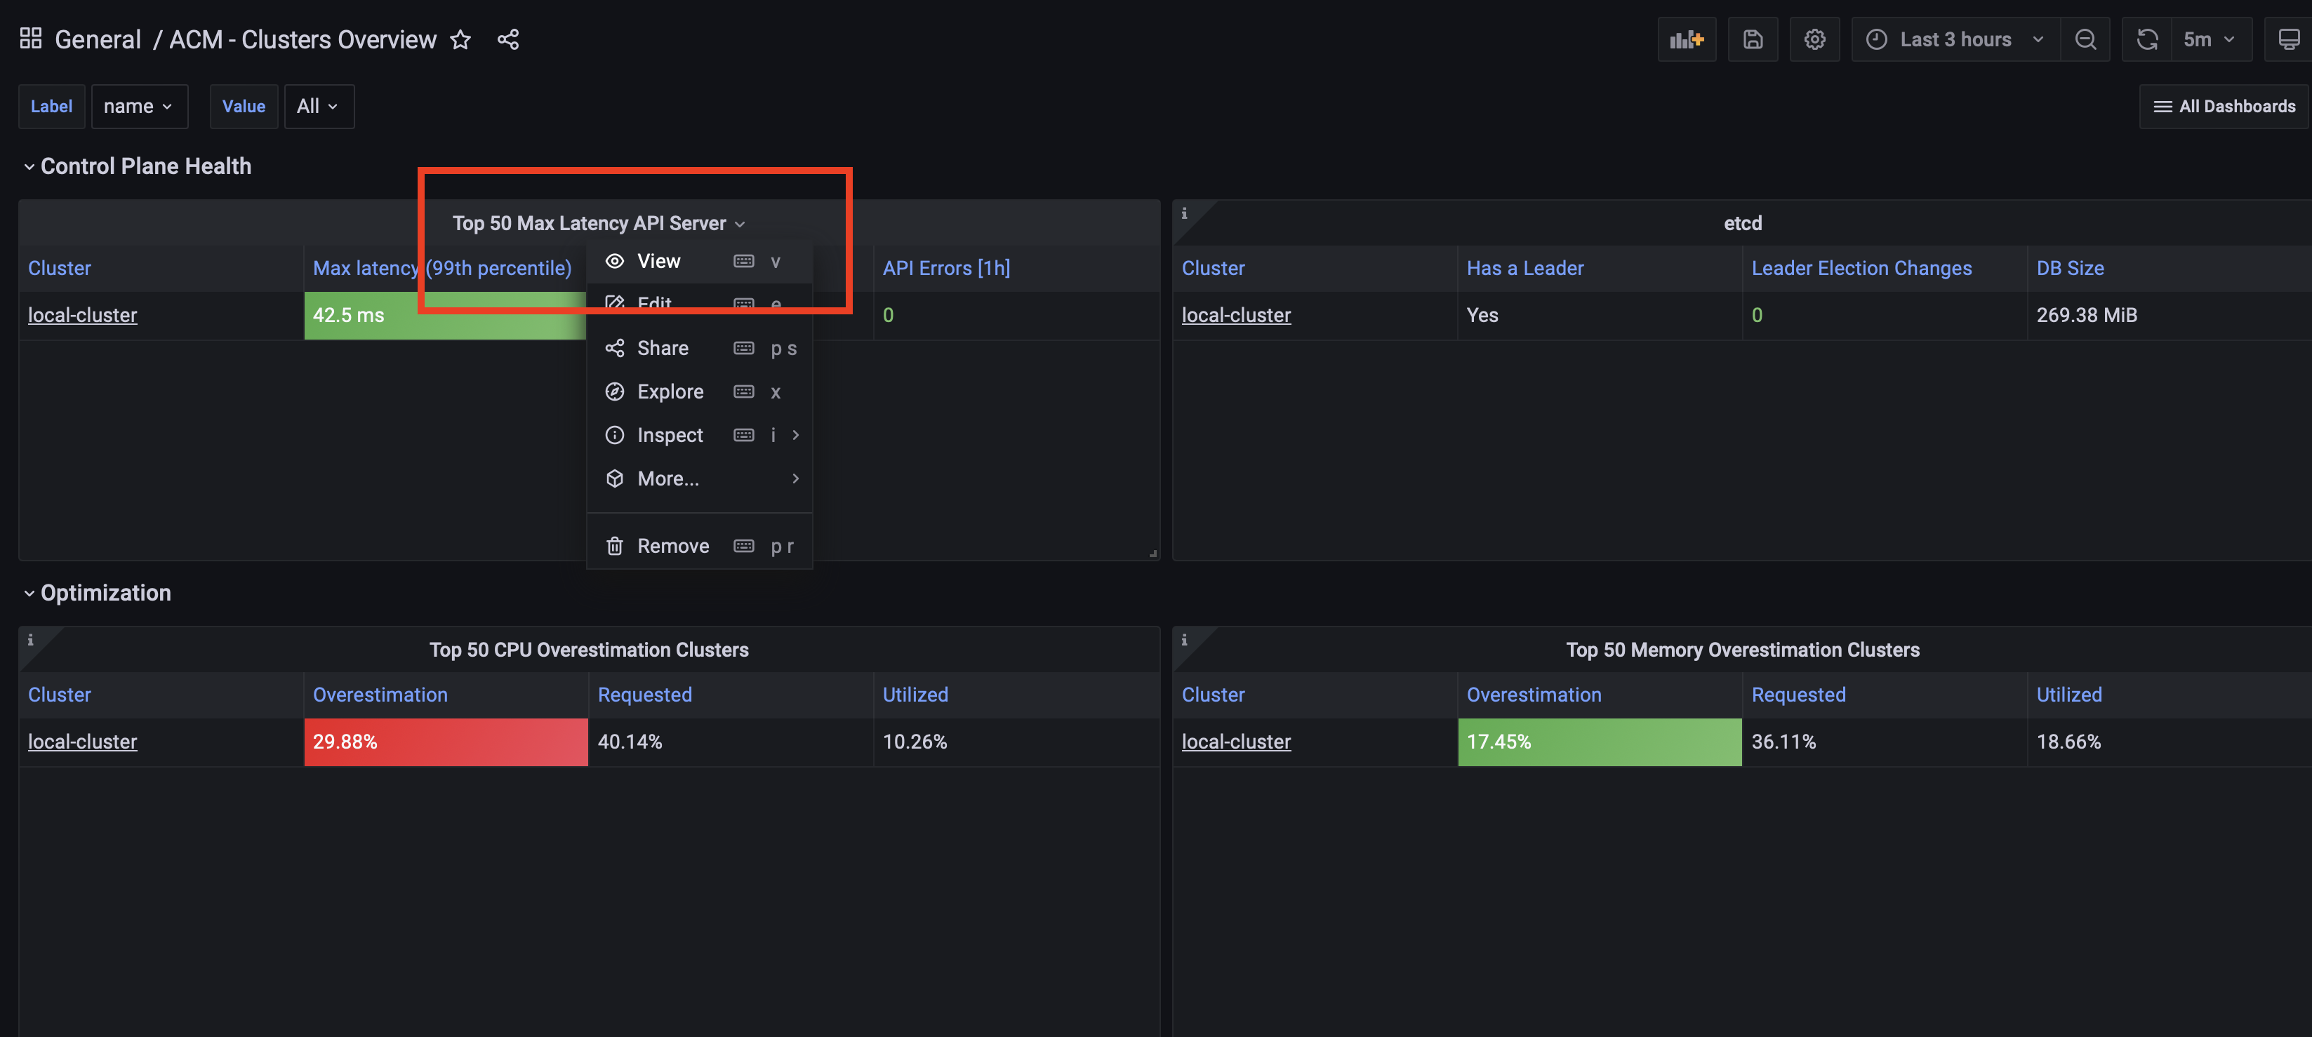The image size is (2312, 1037).
Task: Click the etcd panel title
Action: (x=1742, y=223)
